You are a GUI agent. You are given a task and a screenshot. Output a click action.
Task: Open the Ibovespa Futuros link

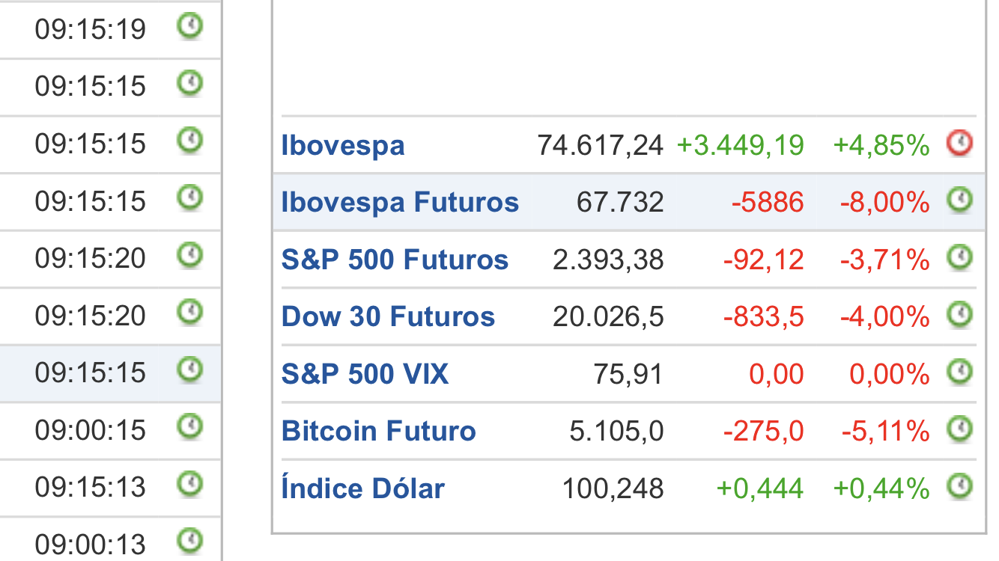[x=400, y=202]
